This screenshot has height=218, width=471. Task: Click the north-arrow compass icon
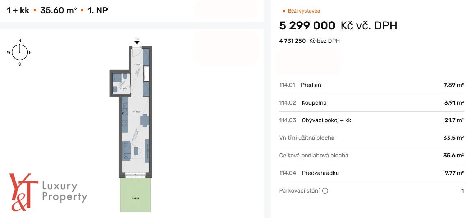click(20, 52)
